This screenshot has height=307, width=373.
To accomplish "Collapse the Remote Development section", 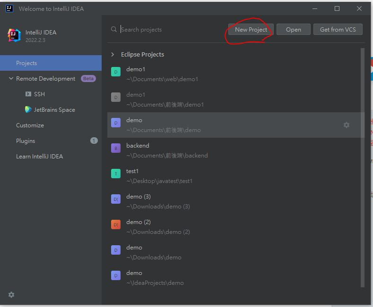I will [x=11, y=78].
